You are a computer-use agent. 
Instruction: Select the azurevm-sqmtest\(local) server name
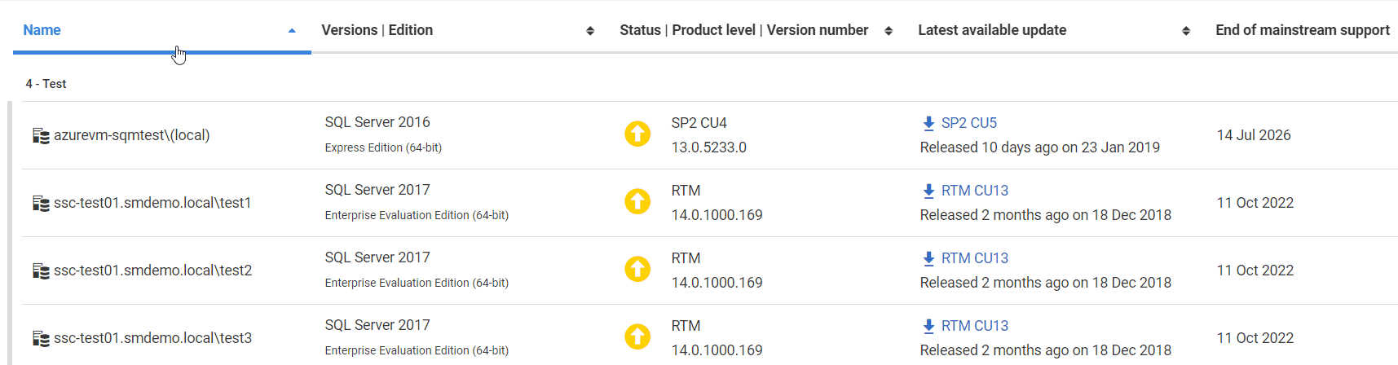[132, 135]
